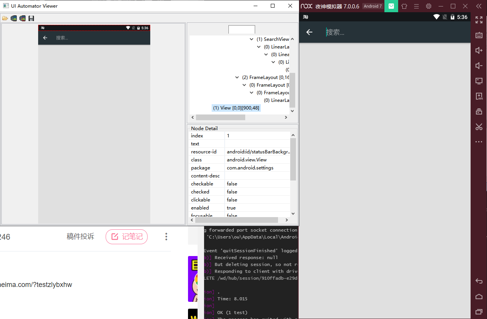Increase the emulator volume
This screenshot has height=319, width=487.
coord(479,50)
